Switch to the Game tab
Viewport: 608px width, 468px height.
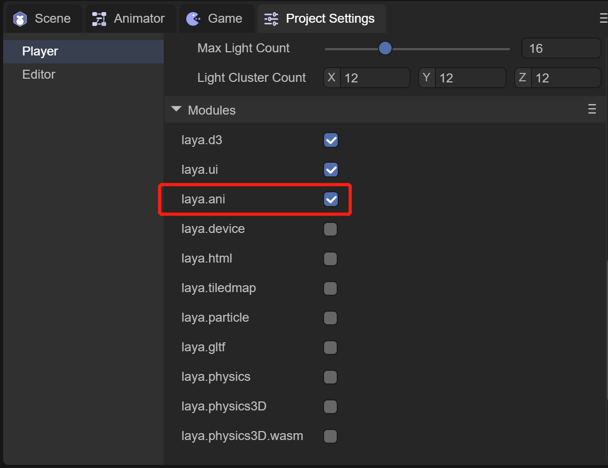pos(224,18)
